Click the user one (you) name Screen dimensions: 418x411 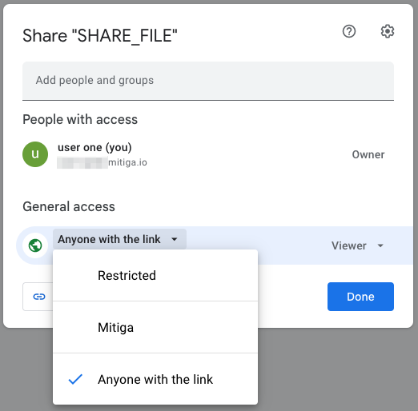click(94, 147)
